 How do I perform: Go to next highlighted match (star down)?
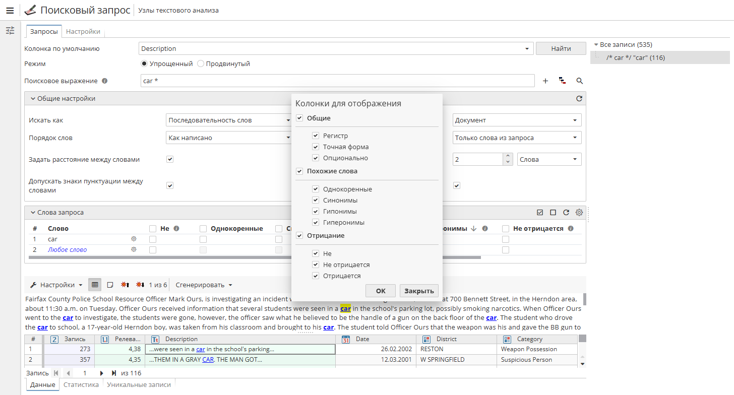coord(141,285)
